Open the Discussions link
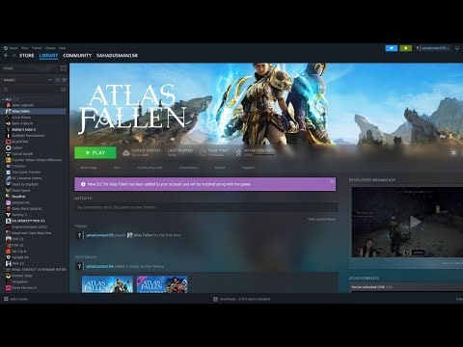This screenshot has width=463, height=347. [x=188, y=168]
